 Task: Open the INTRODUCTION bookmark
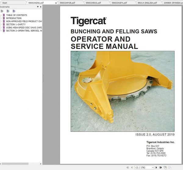(x=14, y=18)
